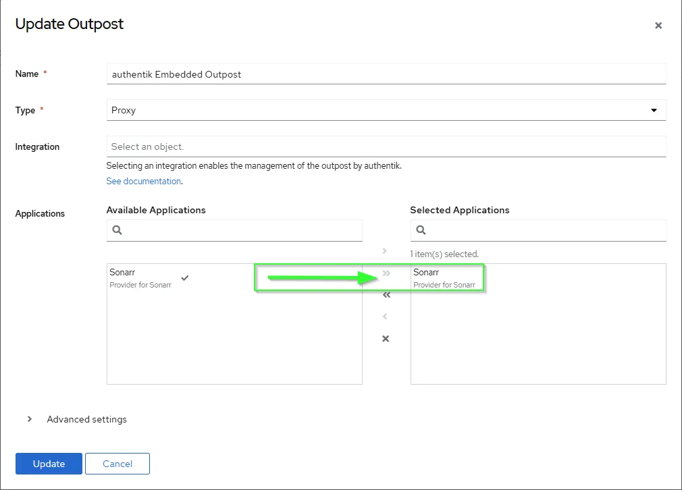Click the single right arrow transfer icon
The image size is (682, 490).
[386, 251]
